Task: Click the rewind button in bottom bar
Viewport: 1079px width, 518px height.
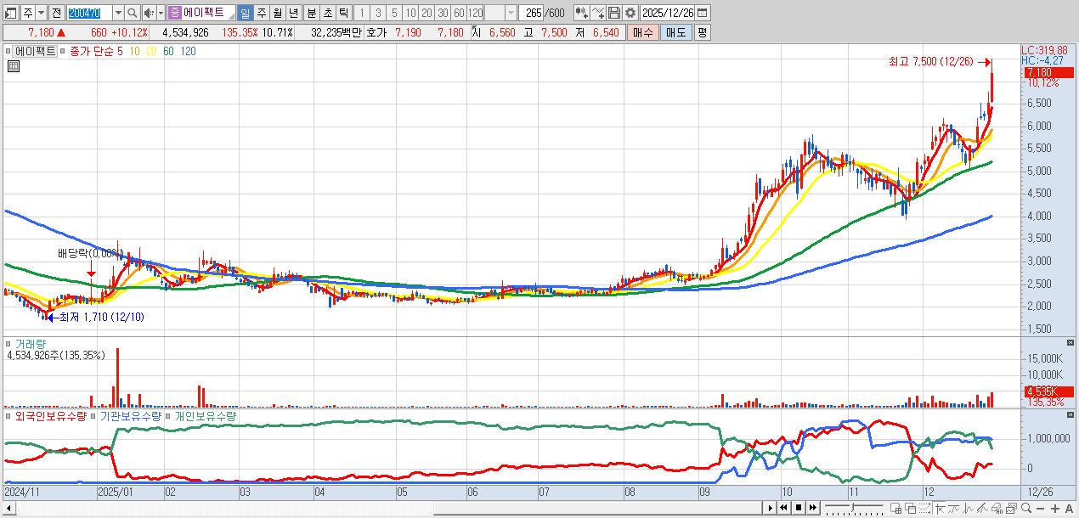Action: [783, 508]
